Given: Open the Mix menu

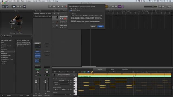Looking at the screenshot, I should [x=39, y=1].
